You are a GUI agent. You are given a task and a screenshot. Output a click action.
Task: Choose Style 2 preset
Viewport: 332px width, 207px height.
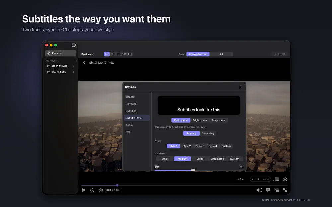coord(187,146)
